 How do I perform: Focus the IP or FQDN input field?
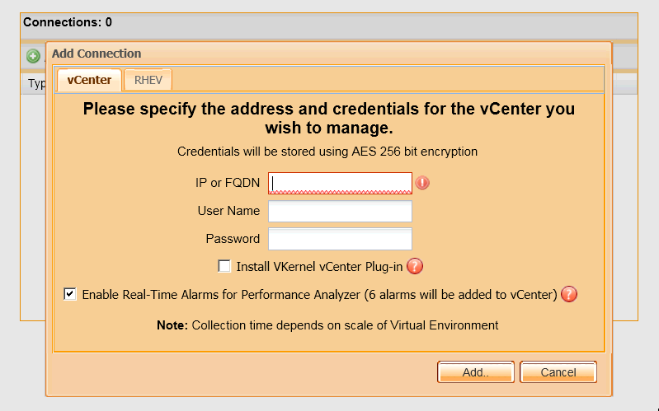click(x=340, y=183)
